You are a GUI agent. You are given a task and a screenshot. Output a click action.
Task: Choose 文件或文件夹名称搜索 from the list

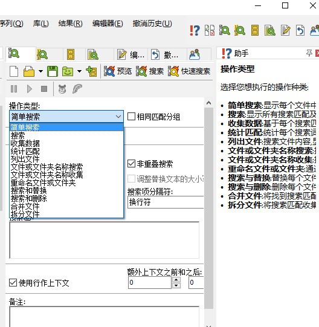pos(66,167)
